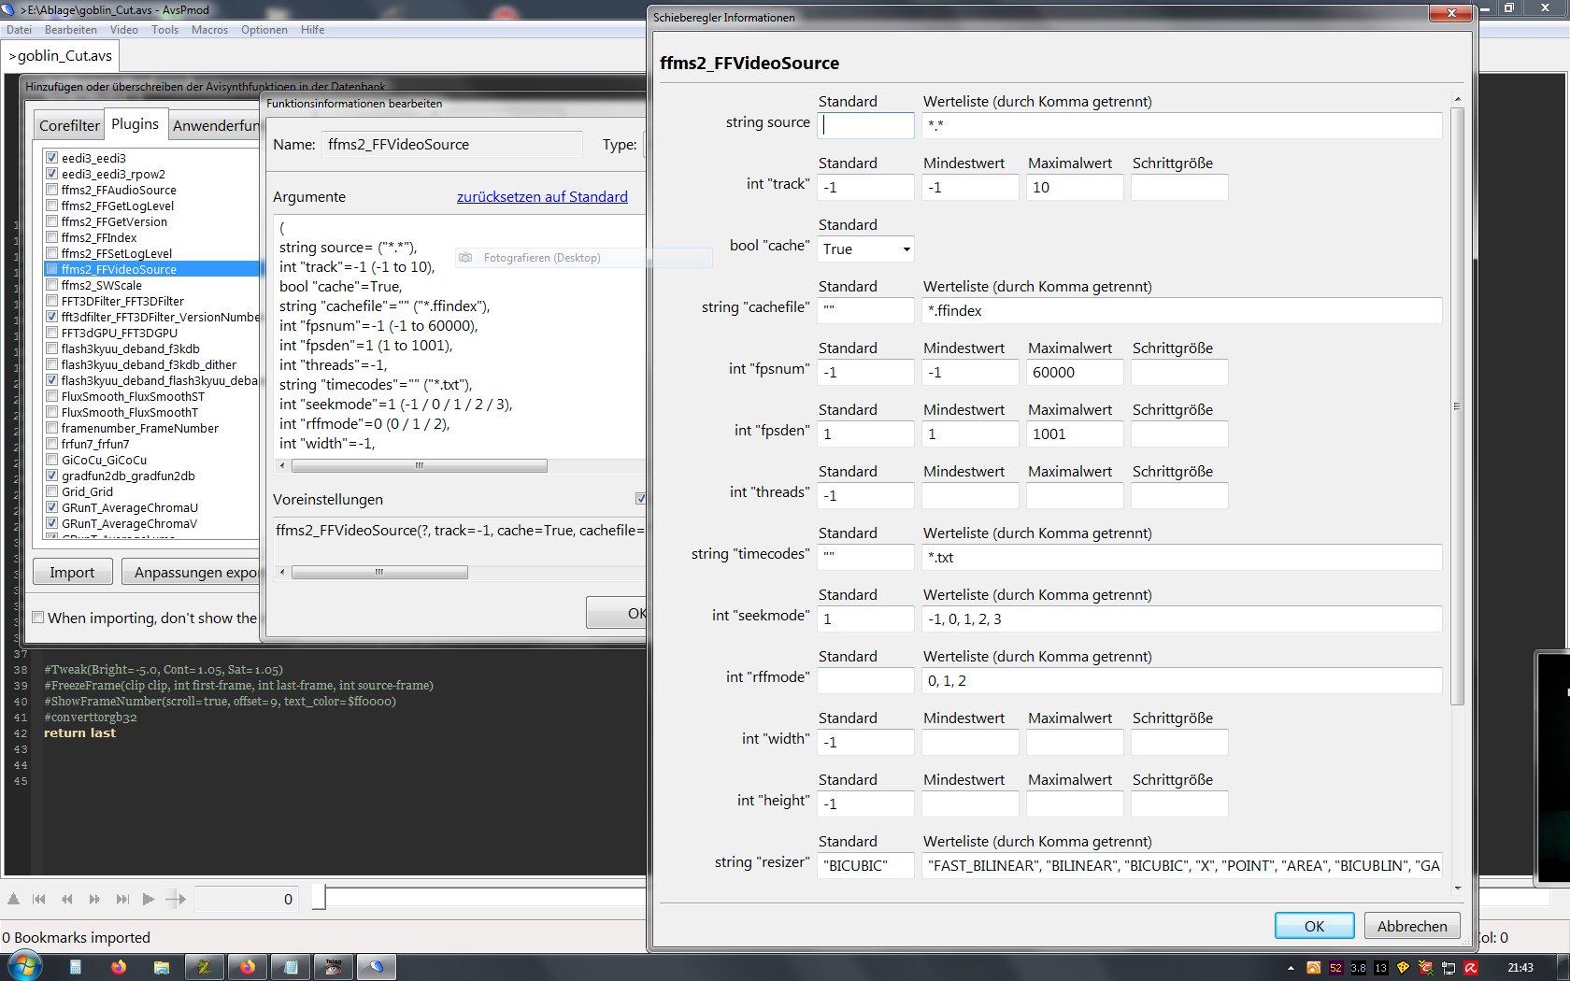Switch to the running Firefox window in the taskbar
Viewport: 1570px width, 981px height.
click(248, 967)
